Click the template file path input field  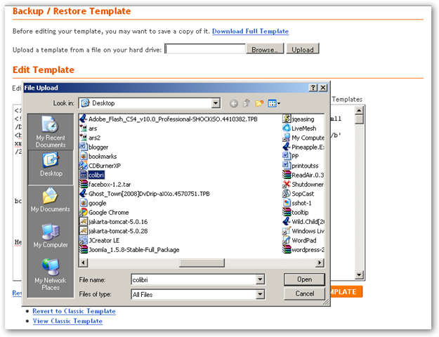[x=205, y=49]
